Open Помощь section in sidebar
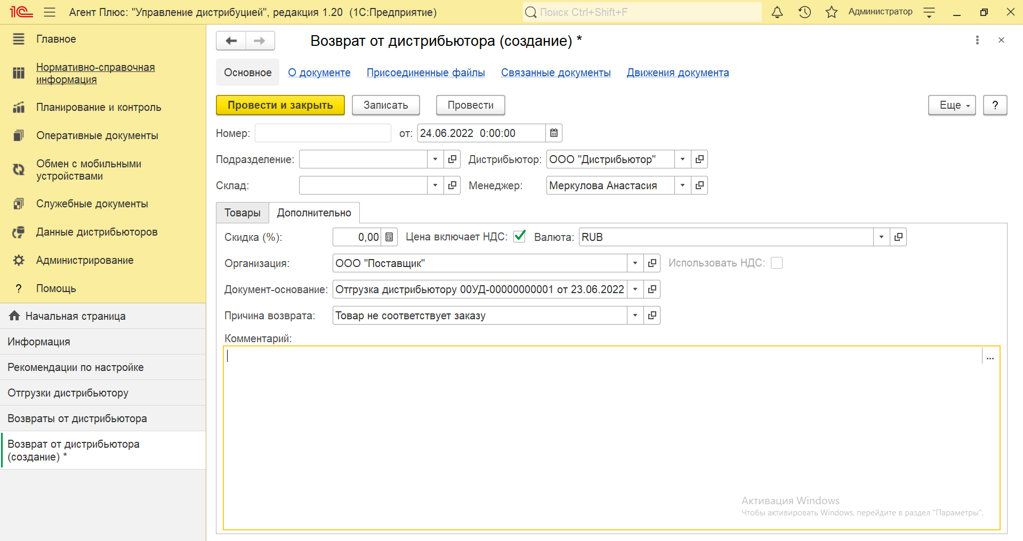Viewport: 1023px width, 541px height. (x=56, y=288)
